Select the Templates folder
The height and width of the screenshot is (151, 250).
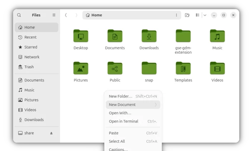183,69
